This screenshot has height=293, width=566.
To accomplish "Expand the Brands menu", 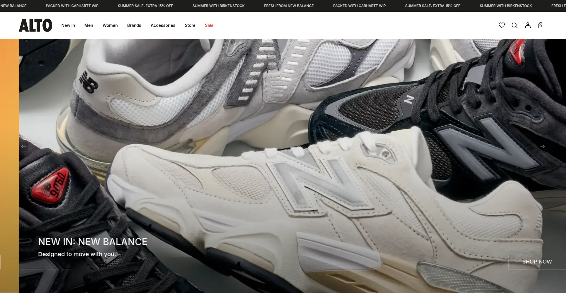I will pyautogui.click(x=134, y=25).
